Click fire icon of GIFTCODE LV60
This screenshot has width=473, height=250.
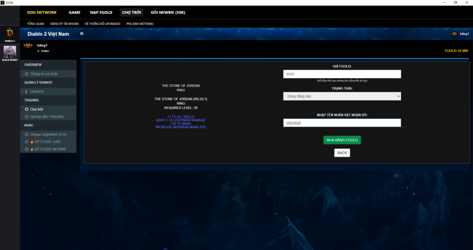tap(32, 142)
